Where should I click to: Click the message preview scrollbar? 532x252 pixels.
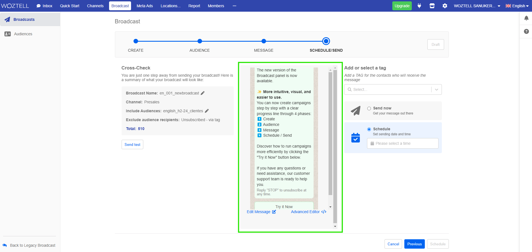[330, 133]
